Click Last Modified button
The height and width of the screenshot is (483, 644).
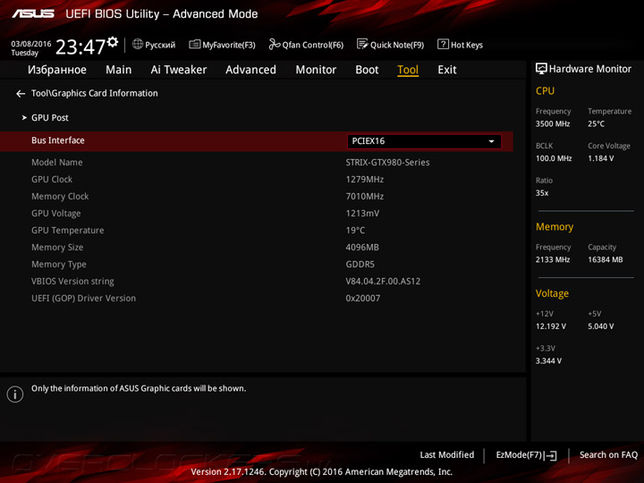tap(447, 455)
